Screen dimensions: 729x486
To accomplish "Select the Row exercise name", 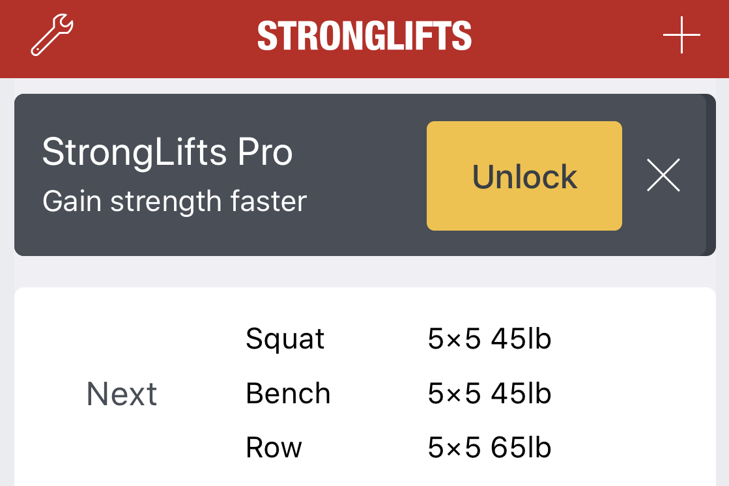I will (274, 448).
